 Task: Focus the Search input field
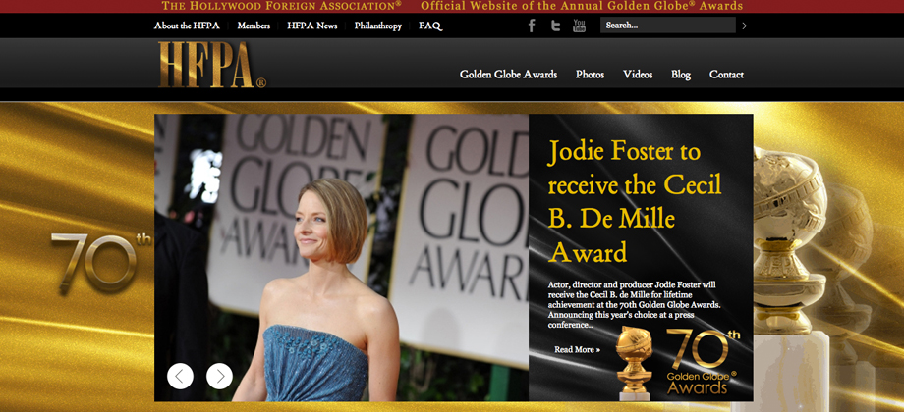(x=667, y=26)
